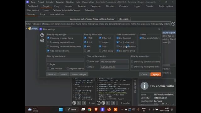
Task: Switch to Burp Suite taskbar icon
Action: [x=102, y=110]
